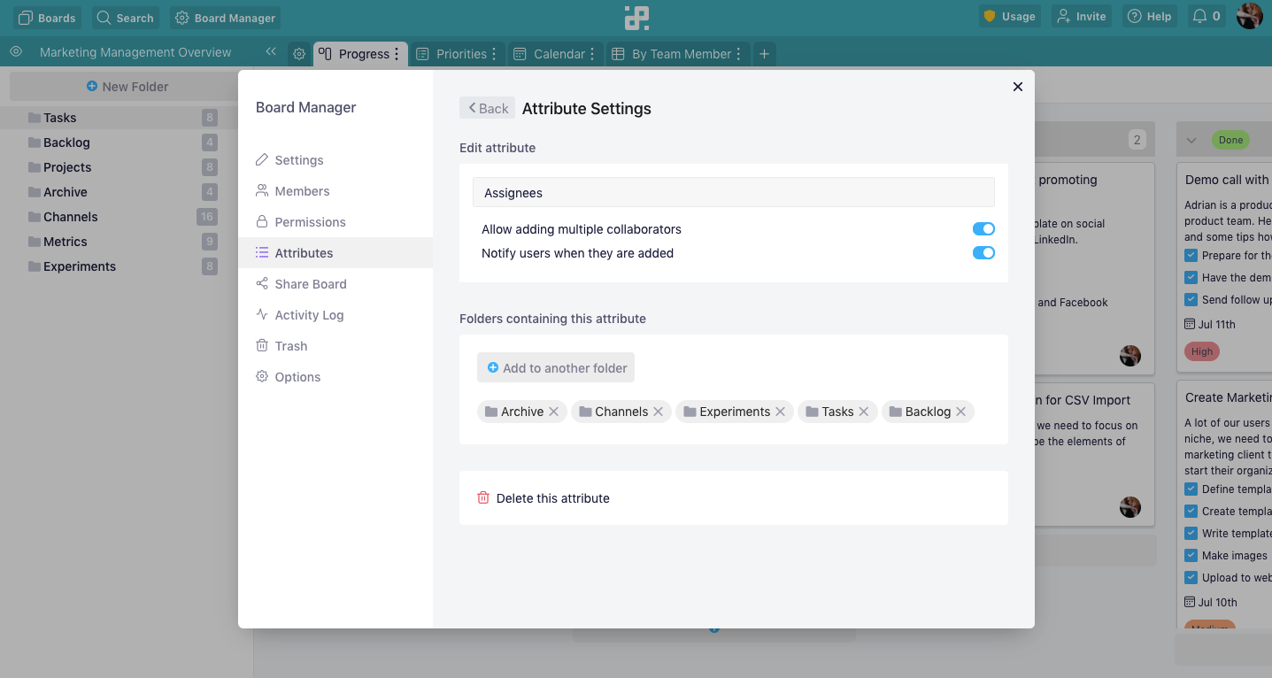The width and height of the screenshot is (1272, 678).
Task: Click the gear icon next to Progress tab
Action: pyautogui.click(x=299, y=54)
